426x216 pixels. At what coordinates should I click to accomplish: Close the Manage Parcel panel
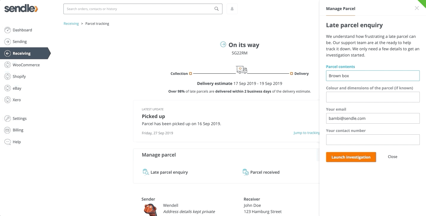[x=417, y=8]
